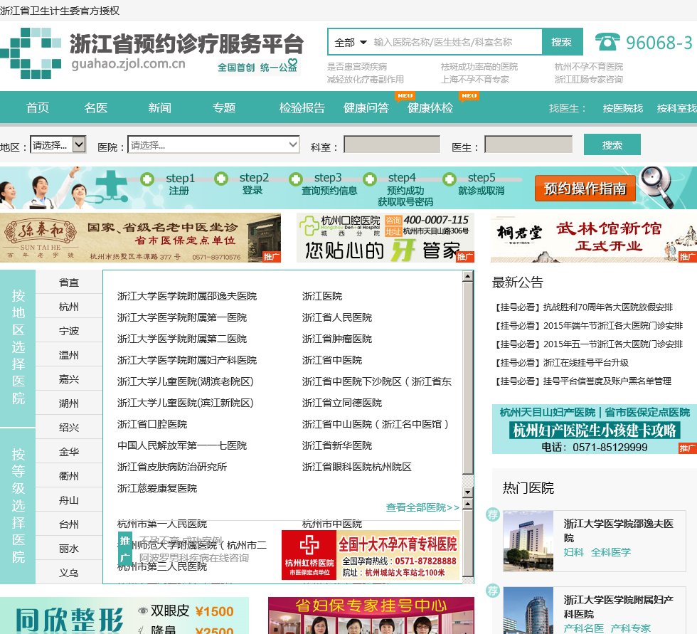Image resolution: width=697 pixels, height=634 pixels.
Task: Open 浙江大学医学院附属邵逸夫医院 link
Action: click(x=187, y=296)
